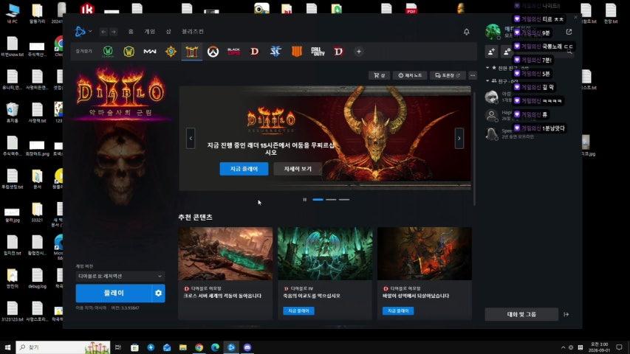Open first friend with white-haired avatar
The width and height of the screenshot is (630, 354).
point(492,97)
